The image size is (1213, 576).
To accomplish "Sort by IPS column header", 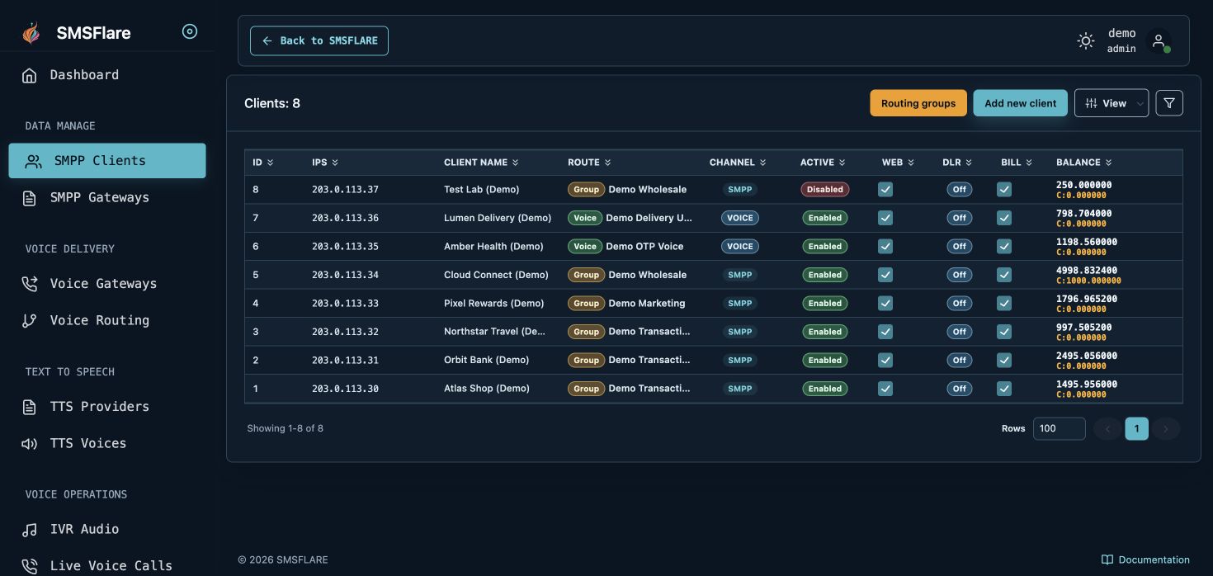I will [x=325, y=163].
